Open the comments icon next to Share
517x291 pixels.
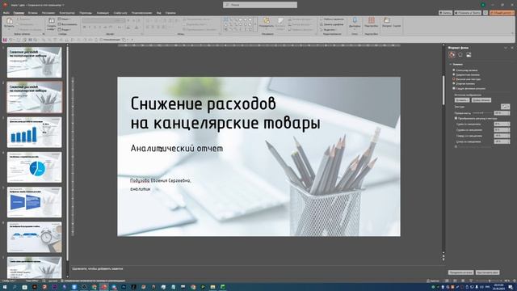pos(485,13)
